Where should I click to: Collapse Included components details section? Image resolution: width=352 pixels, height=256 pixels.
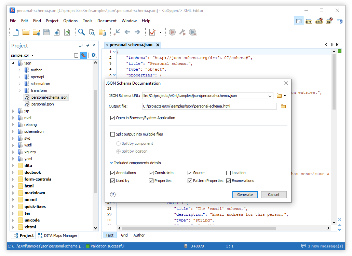[x=111, y=163]
